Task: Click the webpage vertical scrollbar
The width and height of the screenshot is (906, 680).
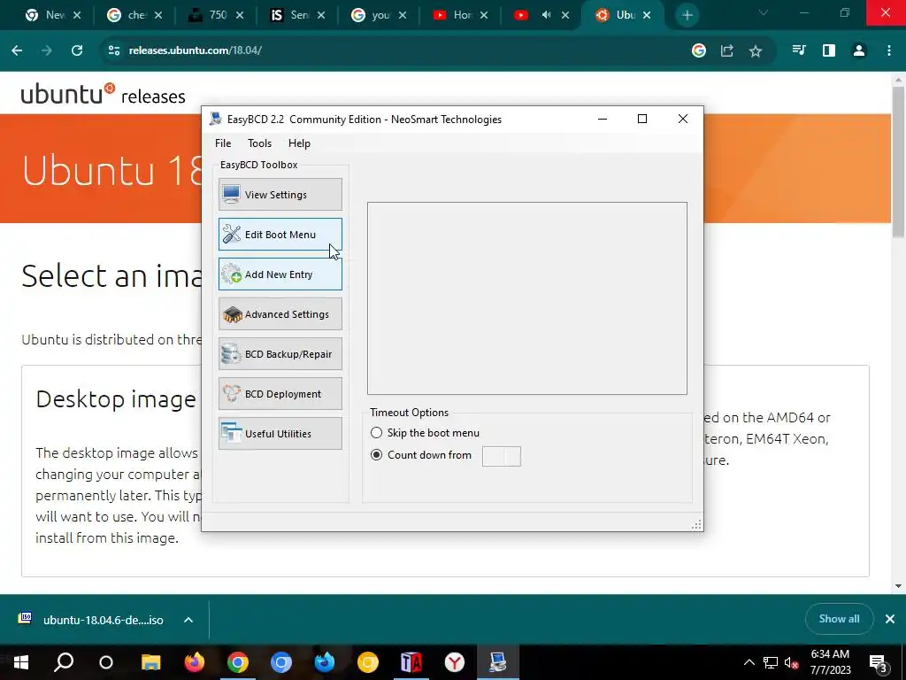Action: coord(898,162)
